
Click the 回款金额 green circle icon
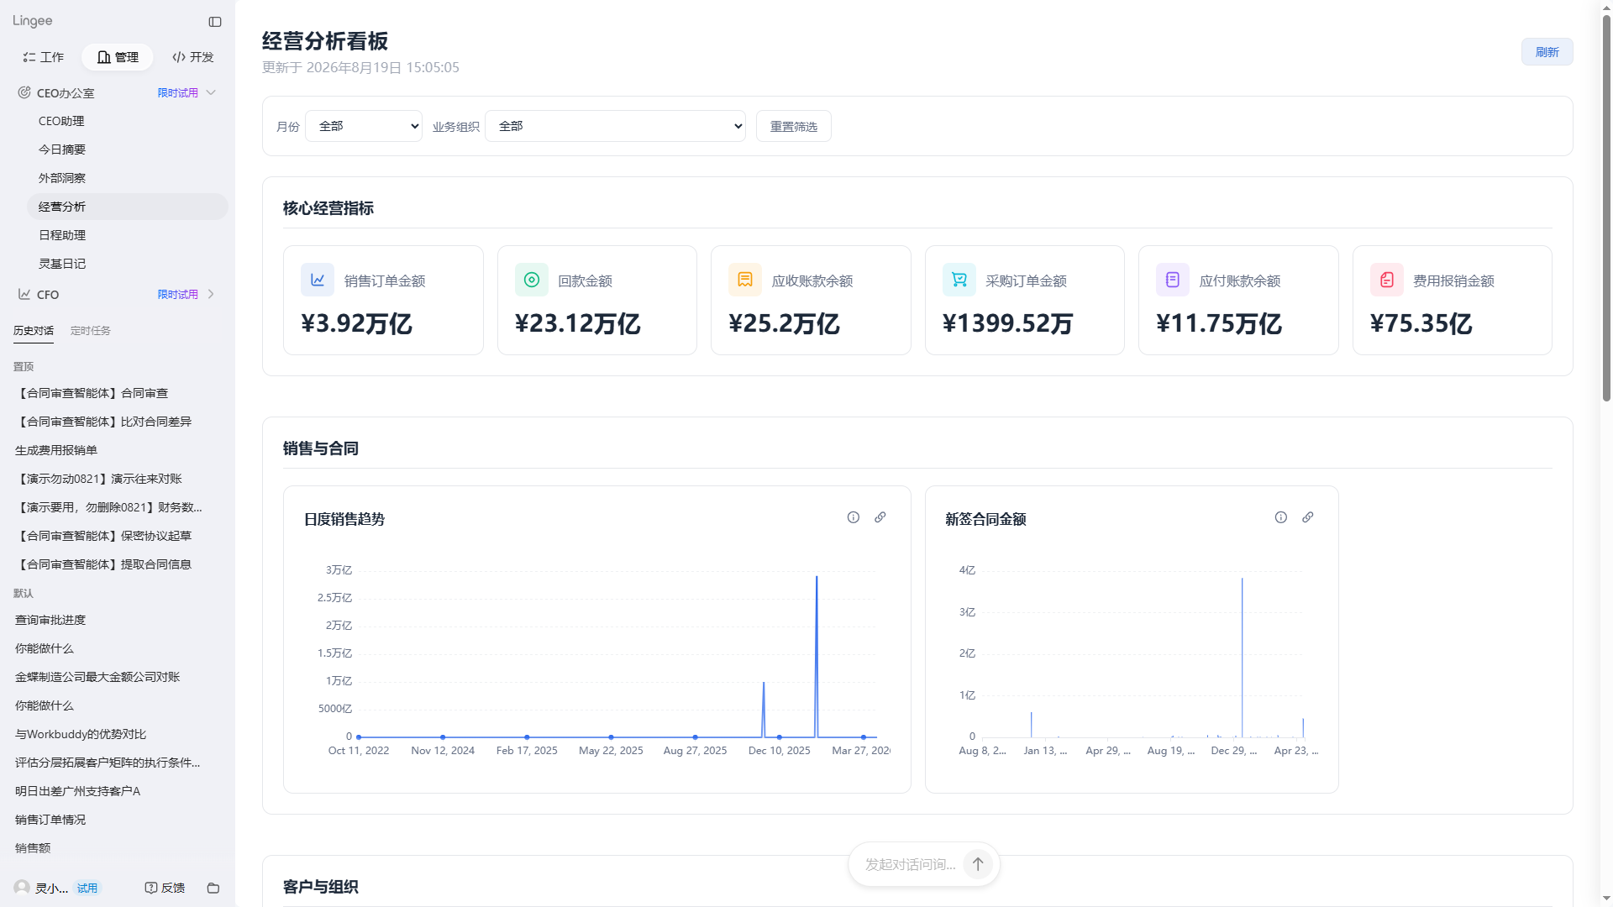tap(532, 280)
